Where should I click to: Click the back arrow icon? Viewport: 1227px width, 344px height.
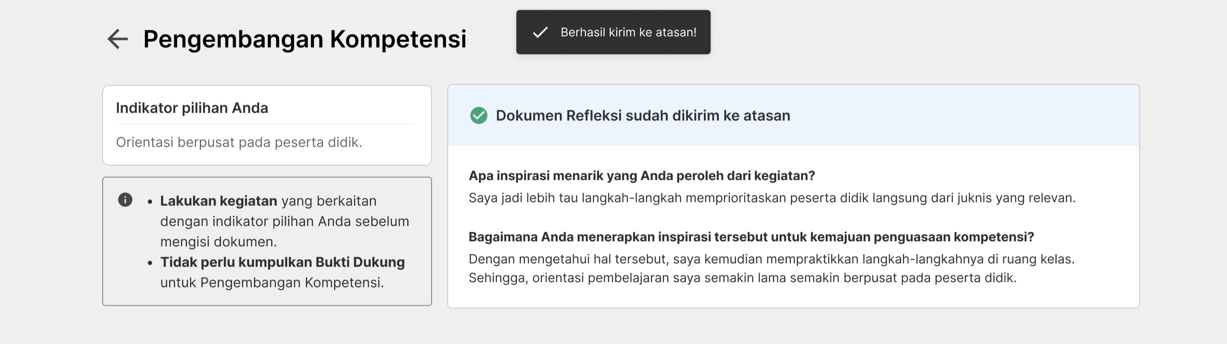coord(118,39)
